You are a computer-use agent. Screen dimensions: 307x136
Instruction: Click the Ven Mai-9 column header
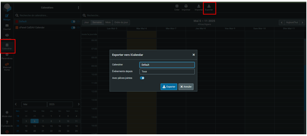(x=230, y=28)
